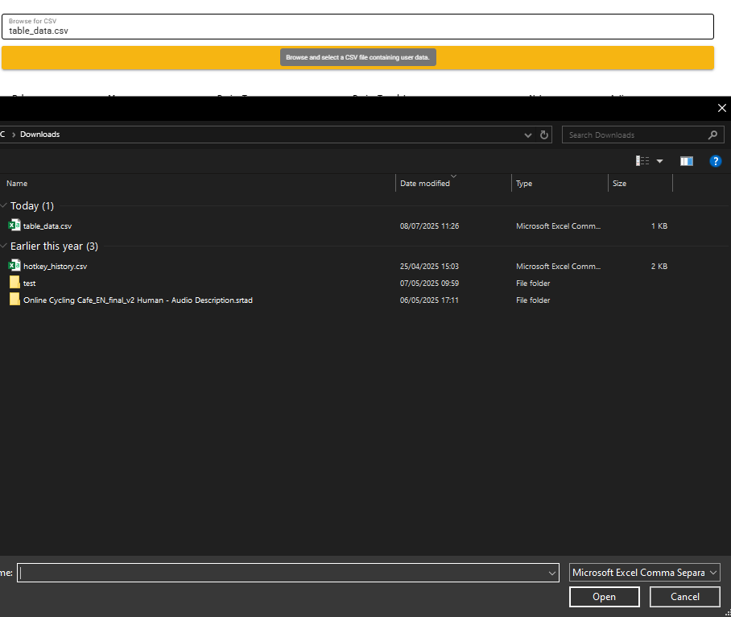The width and height of the screenshot is (731, 617).
Task: Sort files by Name column header
Action: 17,184
